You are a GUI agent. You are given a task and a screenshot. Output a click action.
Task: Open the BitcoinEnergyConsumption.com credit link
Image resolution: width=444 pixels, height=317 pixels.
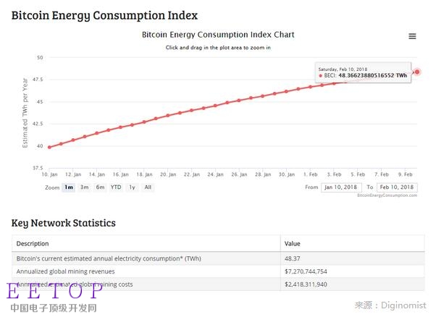click(x=387, y=195)
